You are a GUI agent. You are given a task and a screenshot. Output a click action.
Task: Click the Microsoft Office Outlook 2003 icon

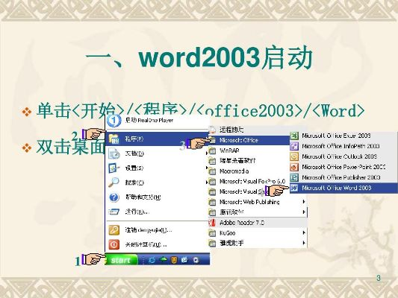click(x=294, y=156)
